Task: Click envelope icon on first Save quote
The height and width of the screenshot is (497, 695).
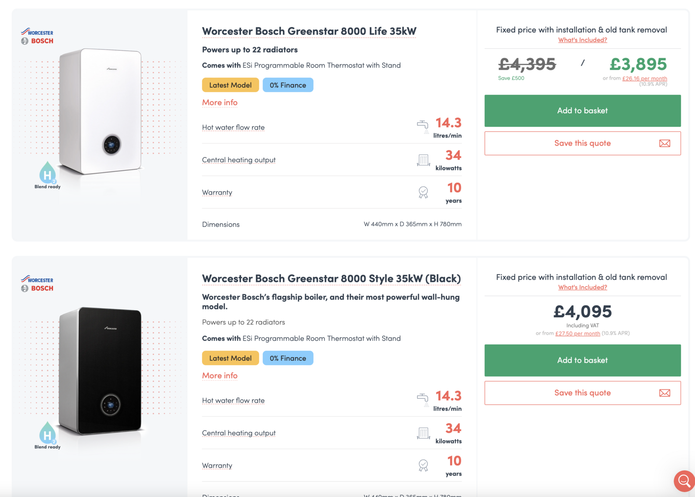Action: click(665, 143)
